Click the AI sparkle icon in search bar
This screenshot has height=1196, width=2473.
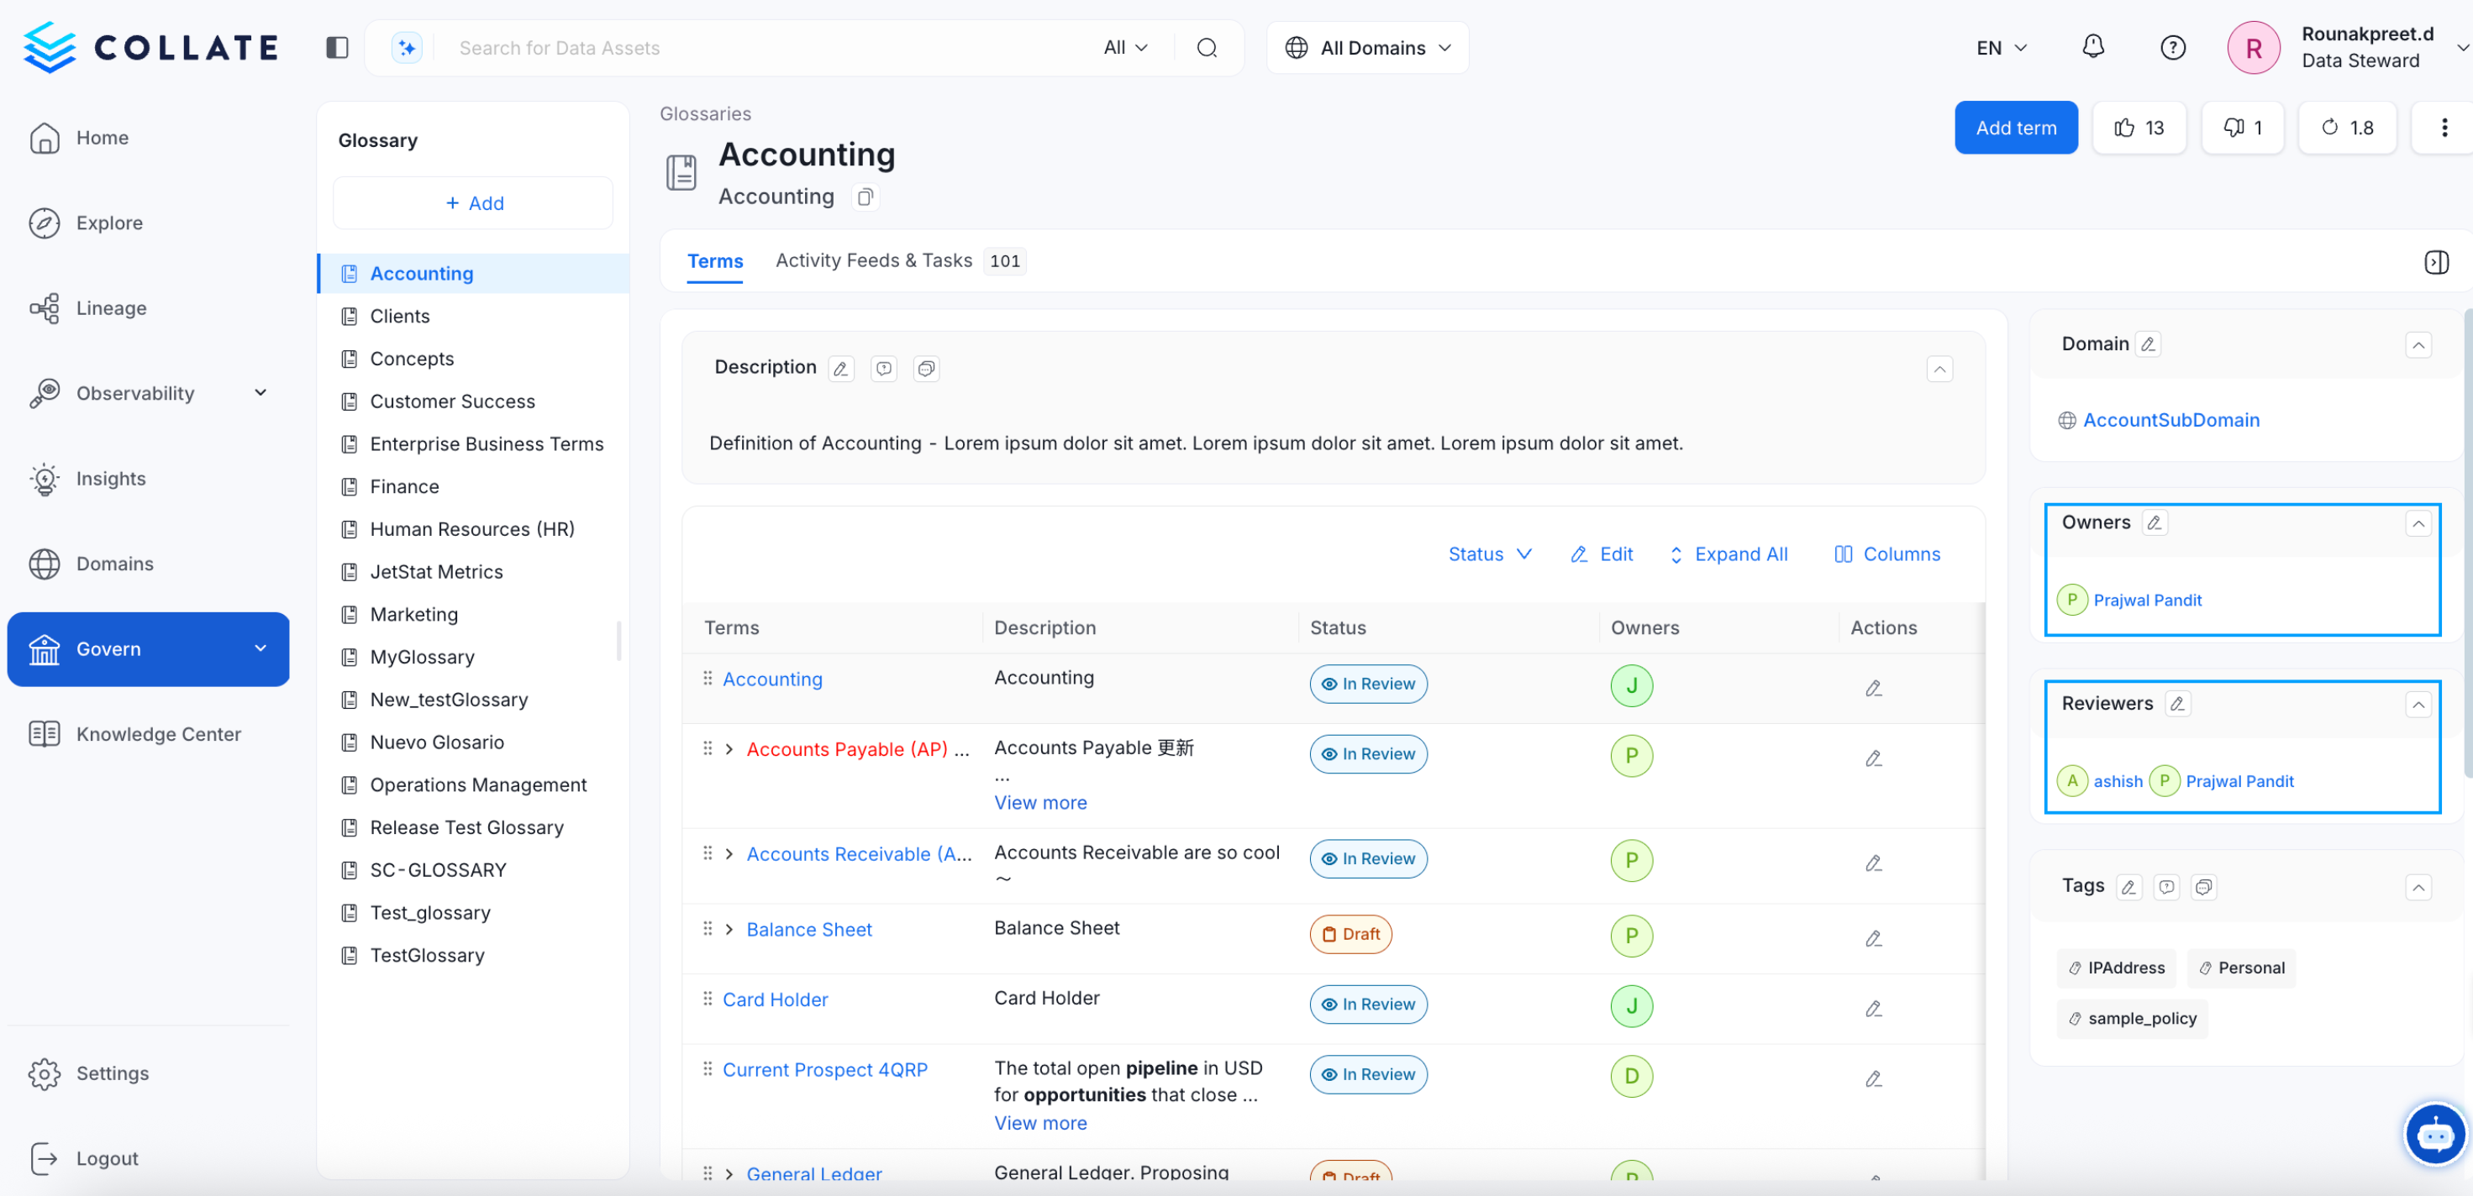pyautogui.click(x=405, y=46)
